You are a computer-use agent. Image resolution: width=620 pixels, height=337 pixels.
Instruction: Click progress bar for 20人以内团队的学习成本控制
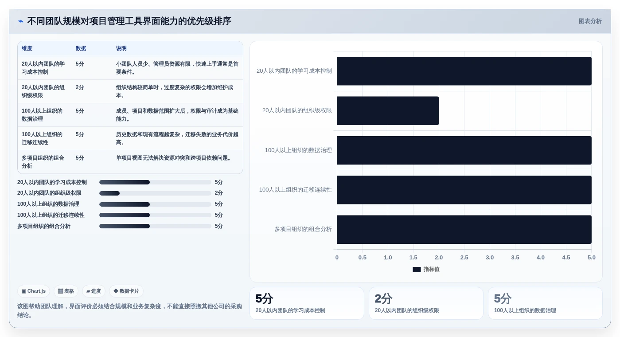coord(155,182)
